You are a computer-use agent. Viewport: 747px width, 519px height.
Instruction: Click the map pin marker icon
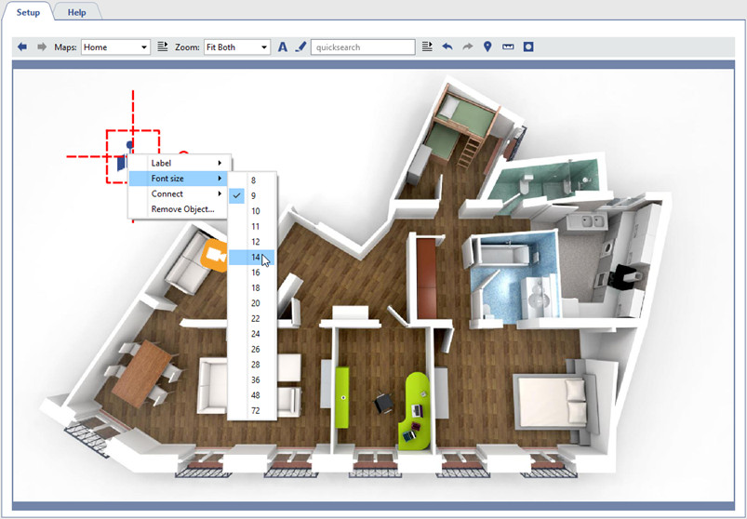click(487, 47)
